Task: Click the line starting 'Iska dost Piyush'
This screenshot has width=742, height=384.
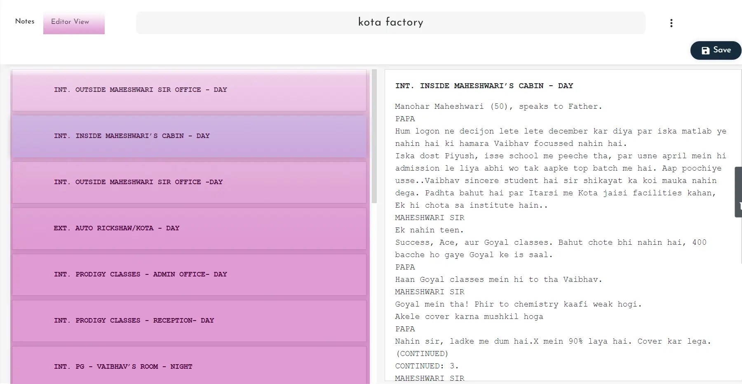Action: point(561,156)
